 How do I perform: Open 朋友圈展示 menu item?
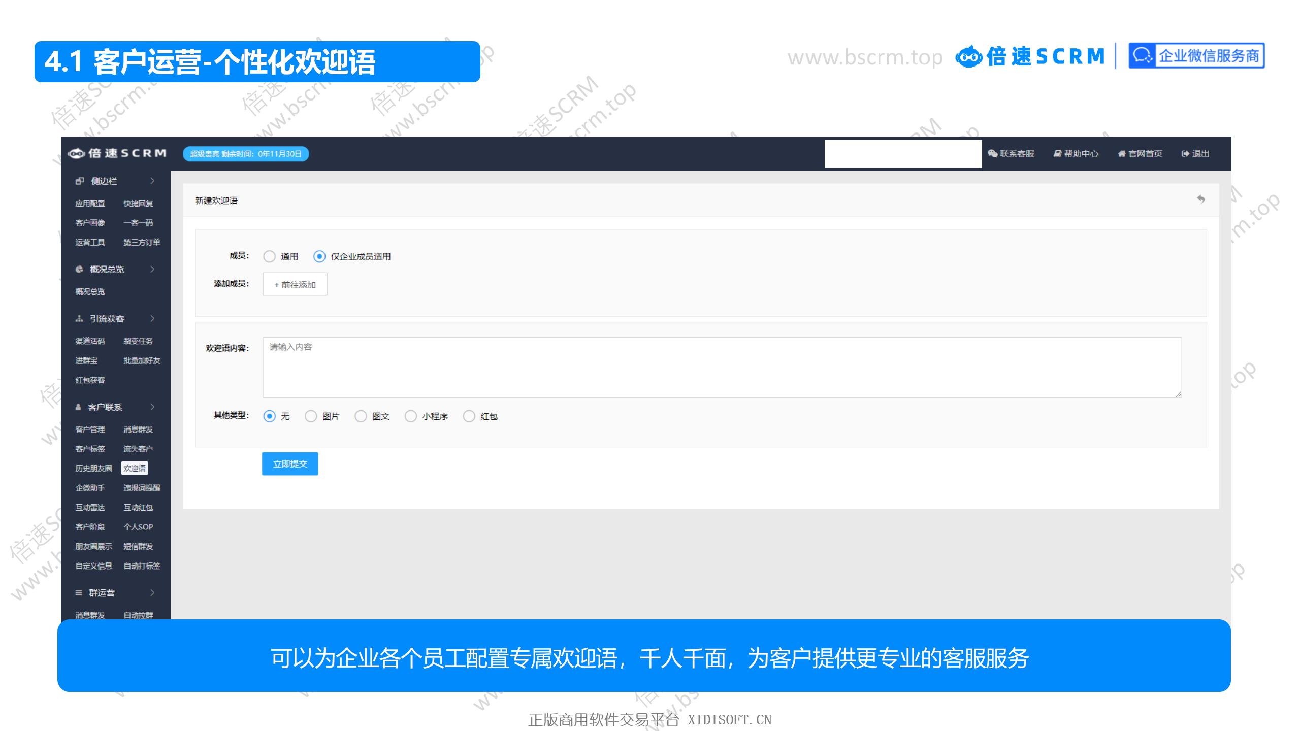tap(93, 546)
